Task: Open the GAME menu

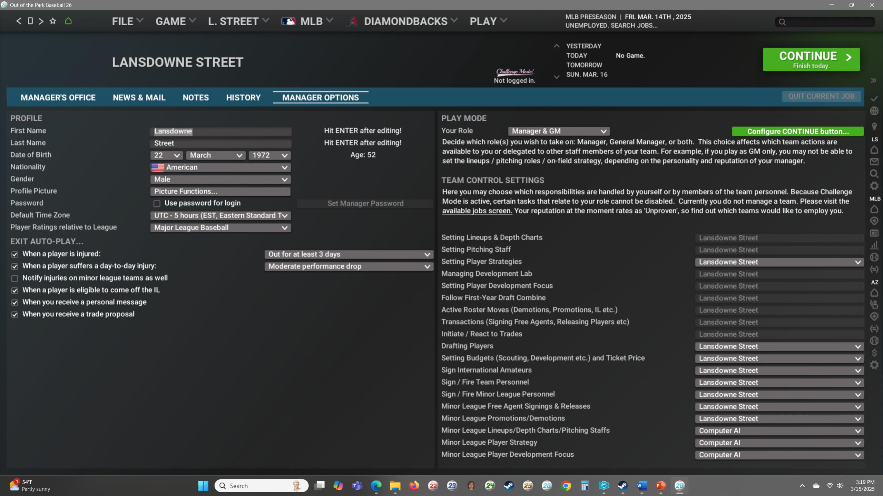Action: point(175,21)
